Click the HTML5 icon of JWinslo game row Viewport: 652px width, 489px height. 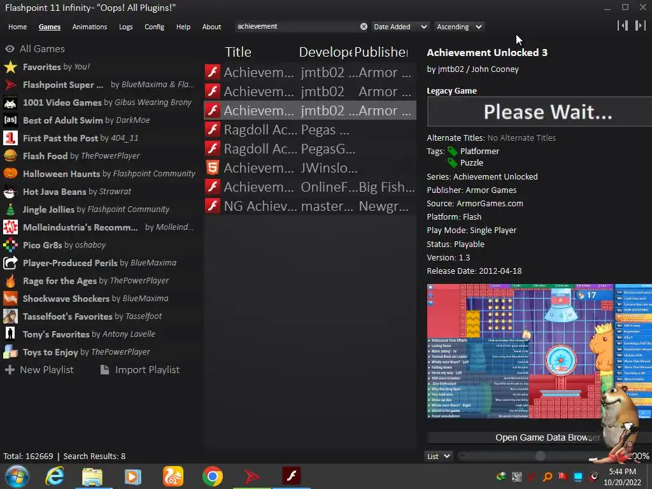213,168
